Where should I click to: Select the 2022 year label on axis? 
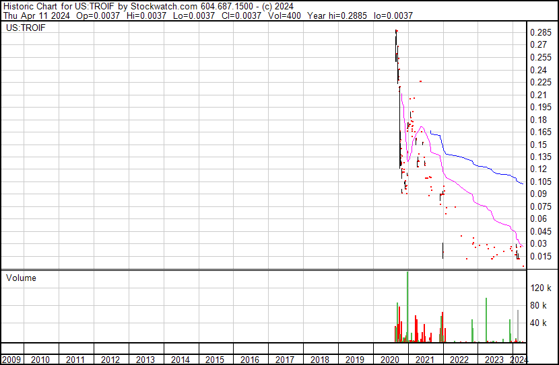(x=459, y=360)
